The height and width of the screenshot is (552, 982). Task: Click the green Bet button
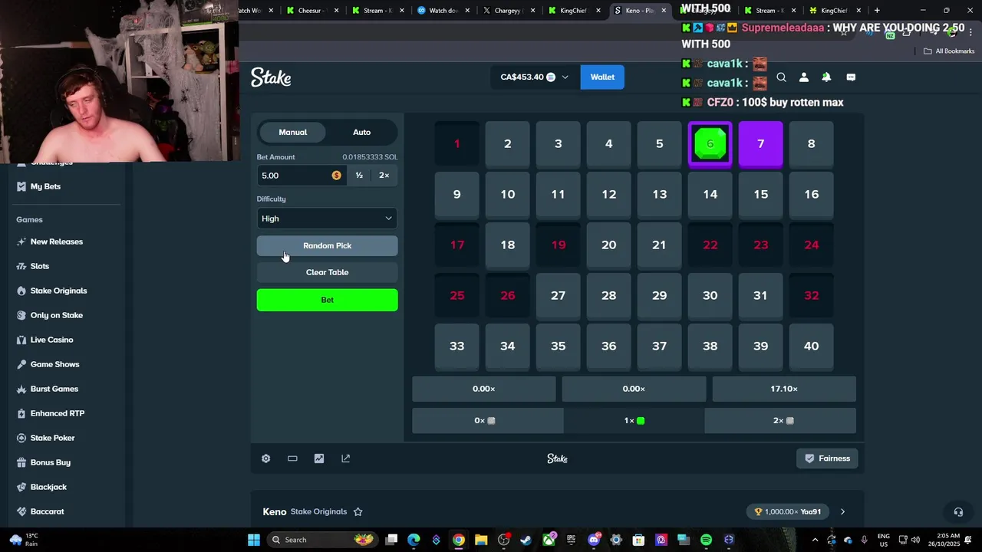(x=327, y=300)
